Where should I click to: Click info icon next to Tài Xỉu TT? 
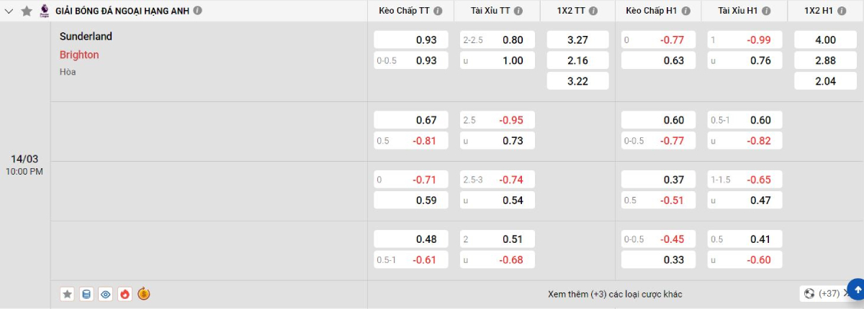[526, 11]
